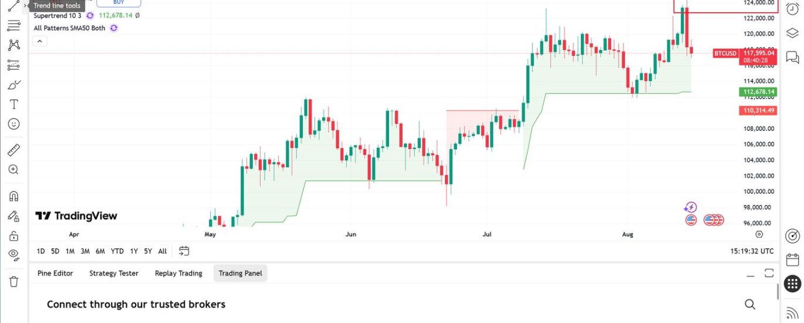Open the Chats speech-bubble panel
This screenshot has height=323, width=804.
click(792, 57)
